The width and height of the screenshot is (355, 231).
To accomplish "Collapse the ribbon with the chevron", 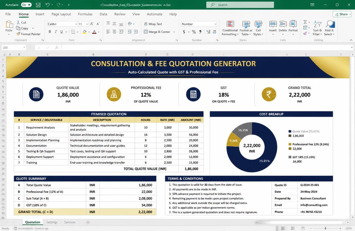I will click(x=351, y=40).
